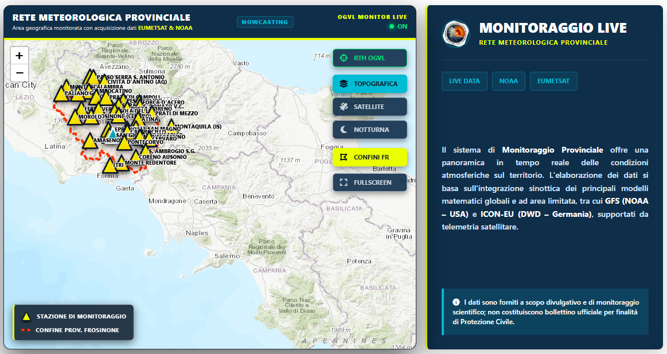
Task: Open the map in Fullscreen
Action: 370,182
